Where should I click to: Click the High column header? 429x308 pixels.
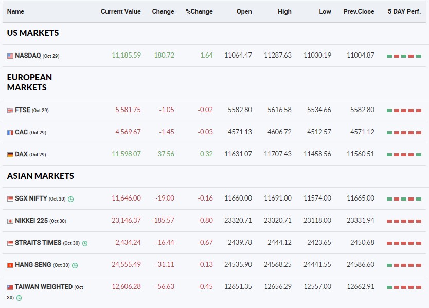[284, 11]
